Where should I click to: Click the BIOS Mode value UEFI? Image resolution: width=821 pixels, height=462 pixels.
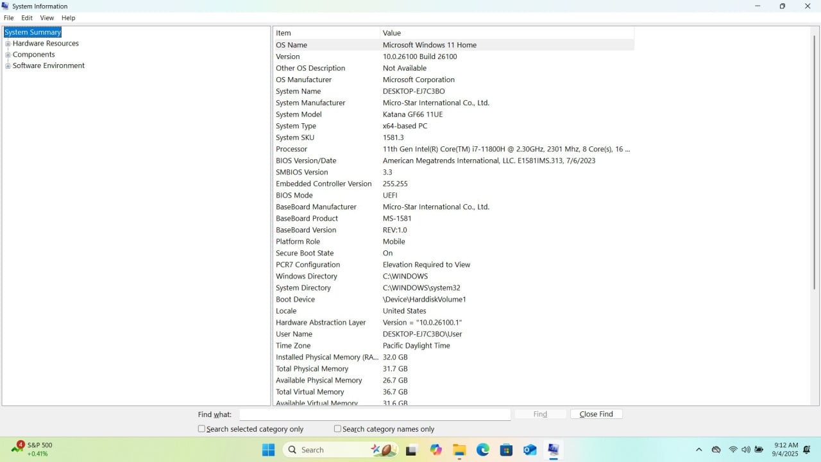(390, 195)
